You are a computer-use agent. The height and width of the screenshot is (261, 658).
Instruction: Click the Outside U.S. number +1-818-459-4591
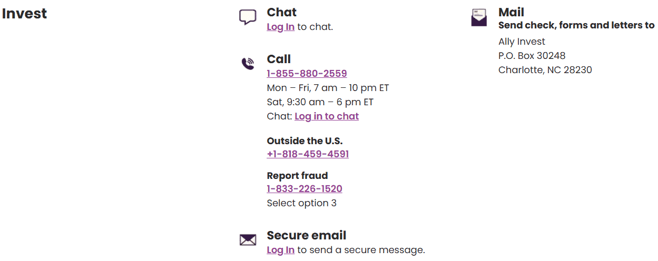tap(308, 154)
